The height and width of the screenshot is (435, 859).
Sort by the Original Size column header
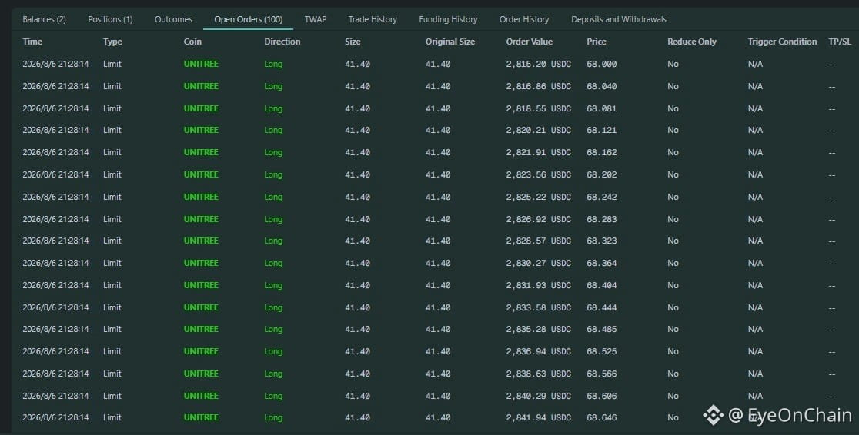point(450,42)
